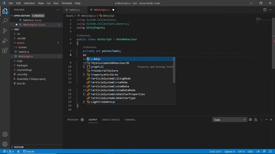Collapse the Open Editors section

click(12, 16)
